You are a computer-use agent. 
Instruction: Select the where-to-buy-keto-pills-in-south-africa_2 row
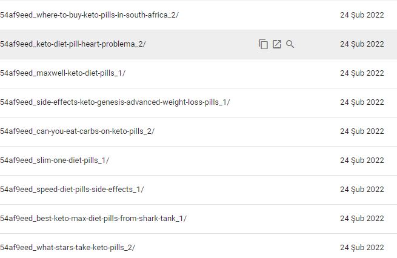pos(199,15)
